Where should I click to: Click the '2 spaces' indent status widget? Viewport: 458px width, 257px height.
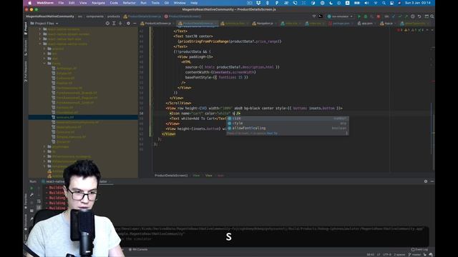[399, 255]
